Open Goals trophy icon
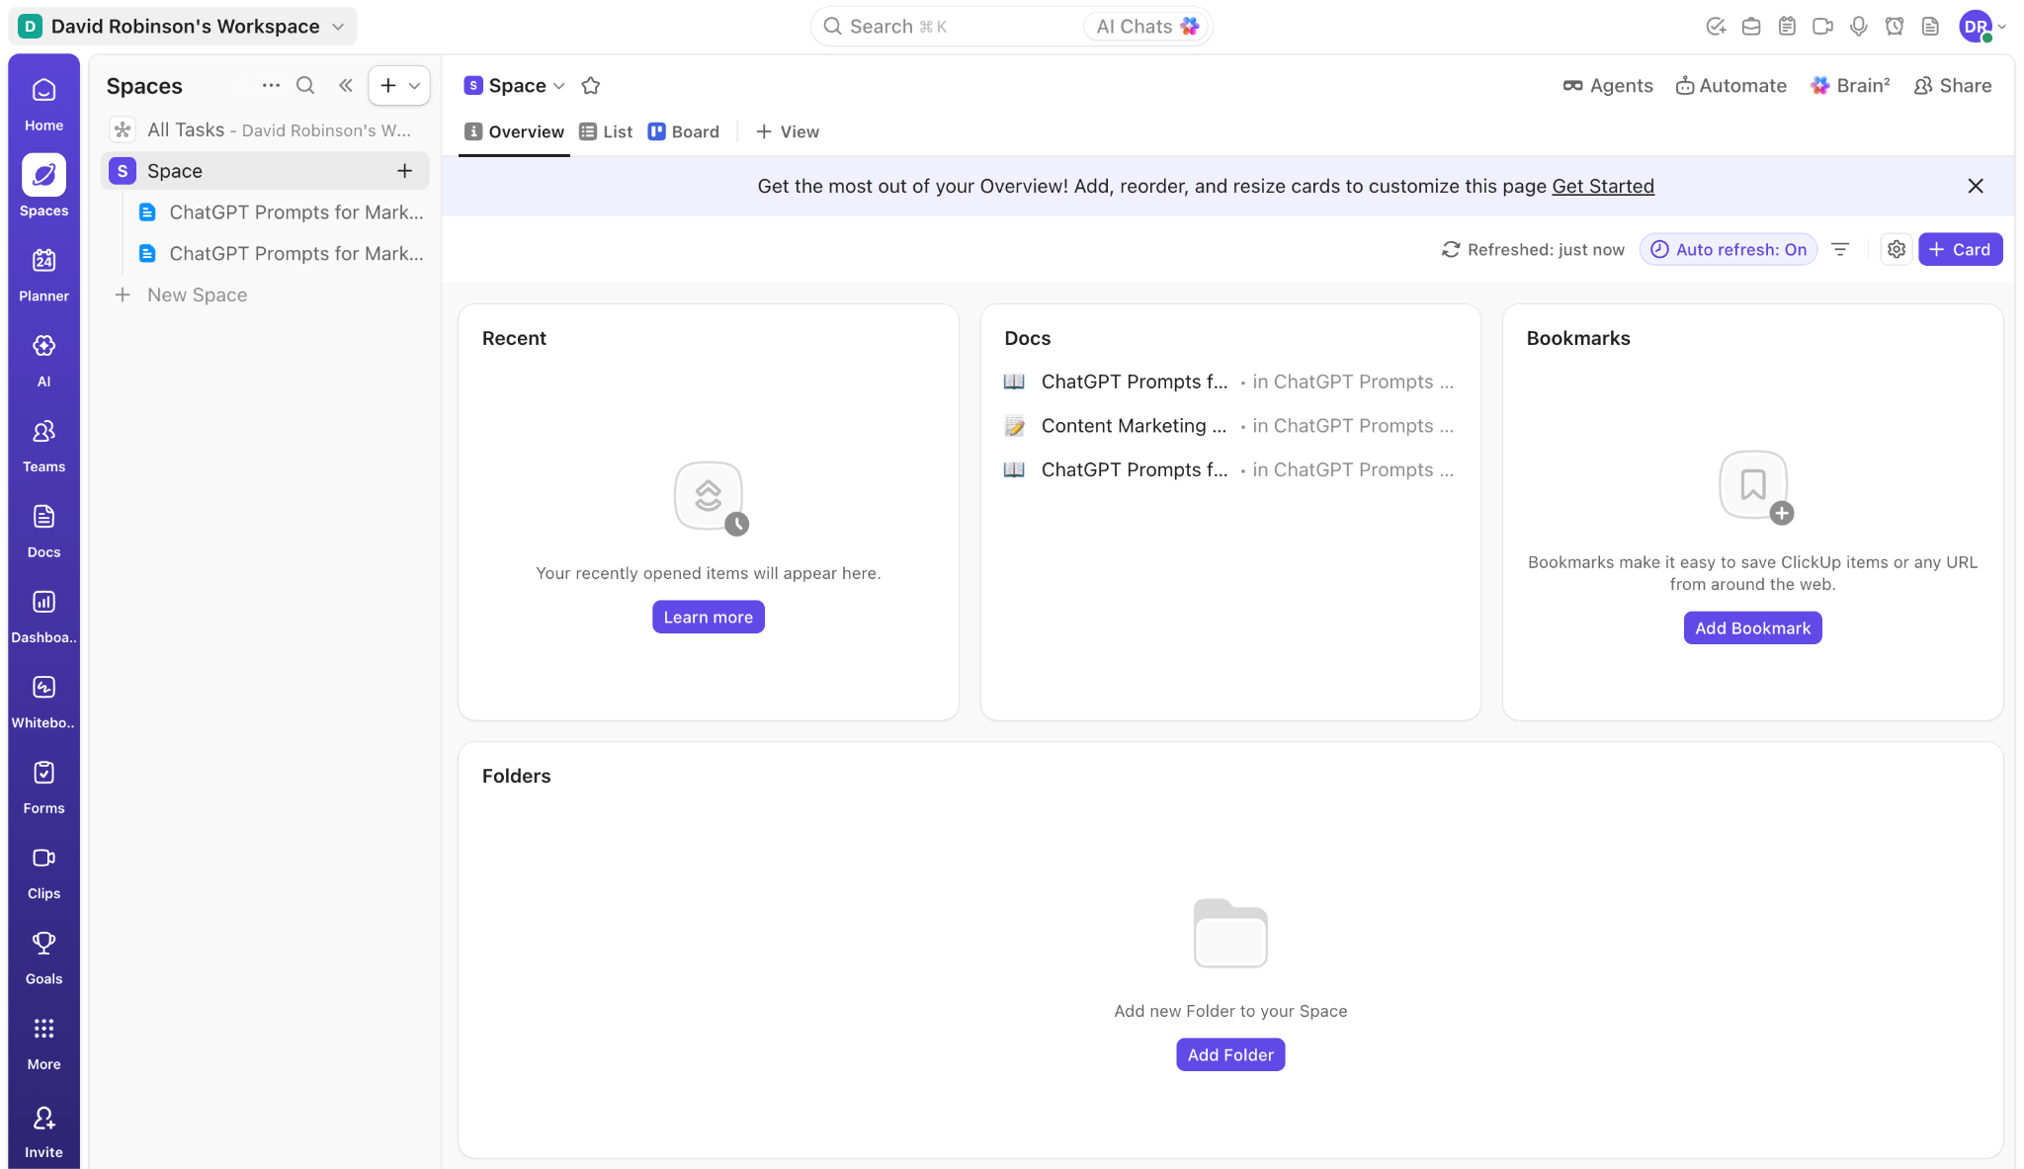This screenshot has width=2024, height=1169. [x=43, y=943]
